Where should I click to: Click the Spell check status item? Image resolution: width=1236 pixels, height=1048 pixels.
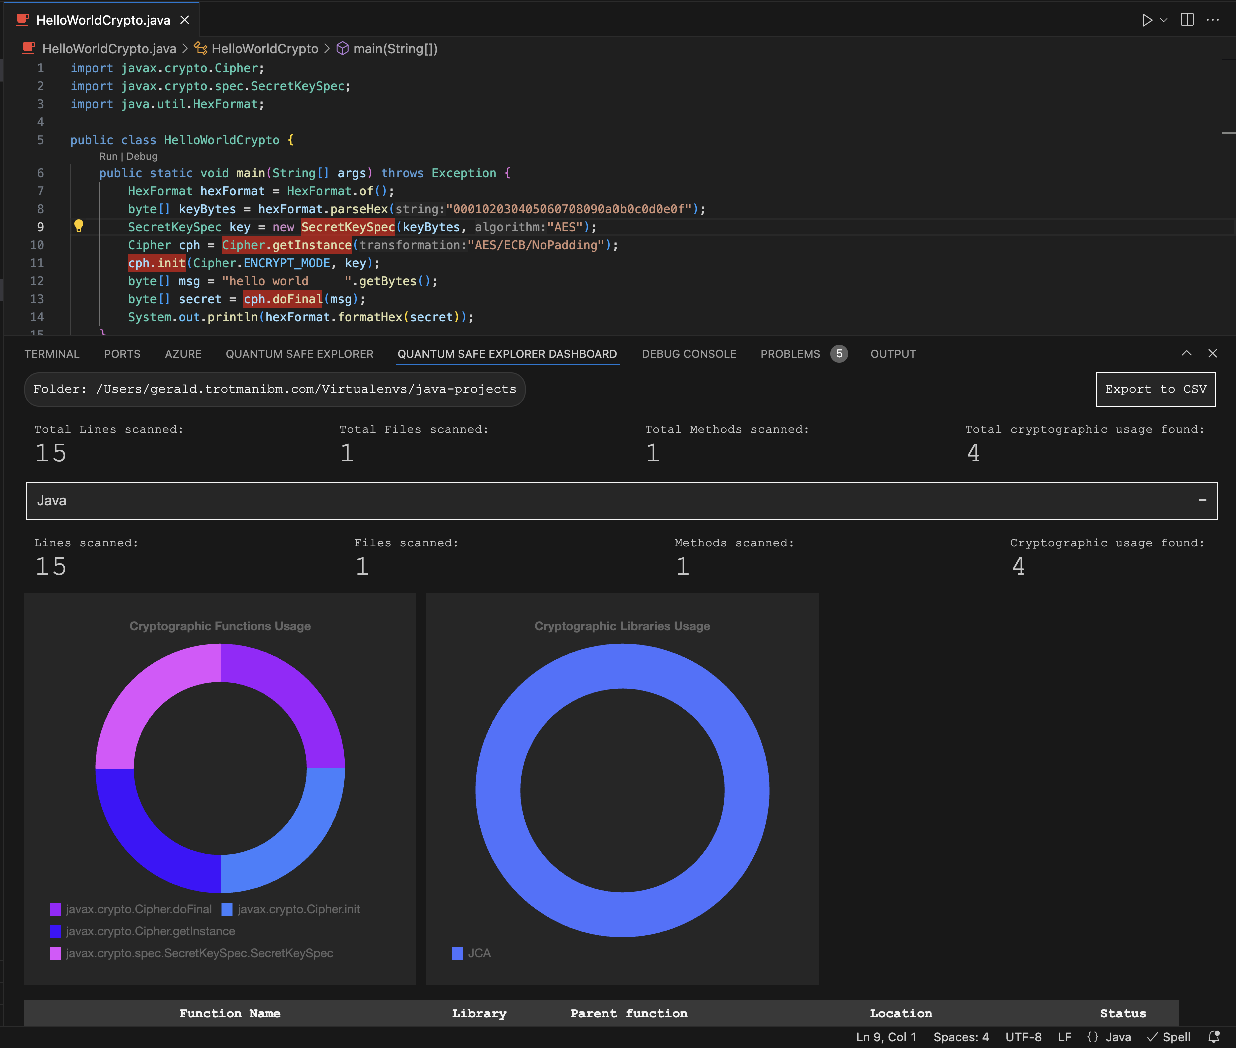tap(1169, 1037)
